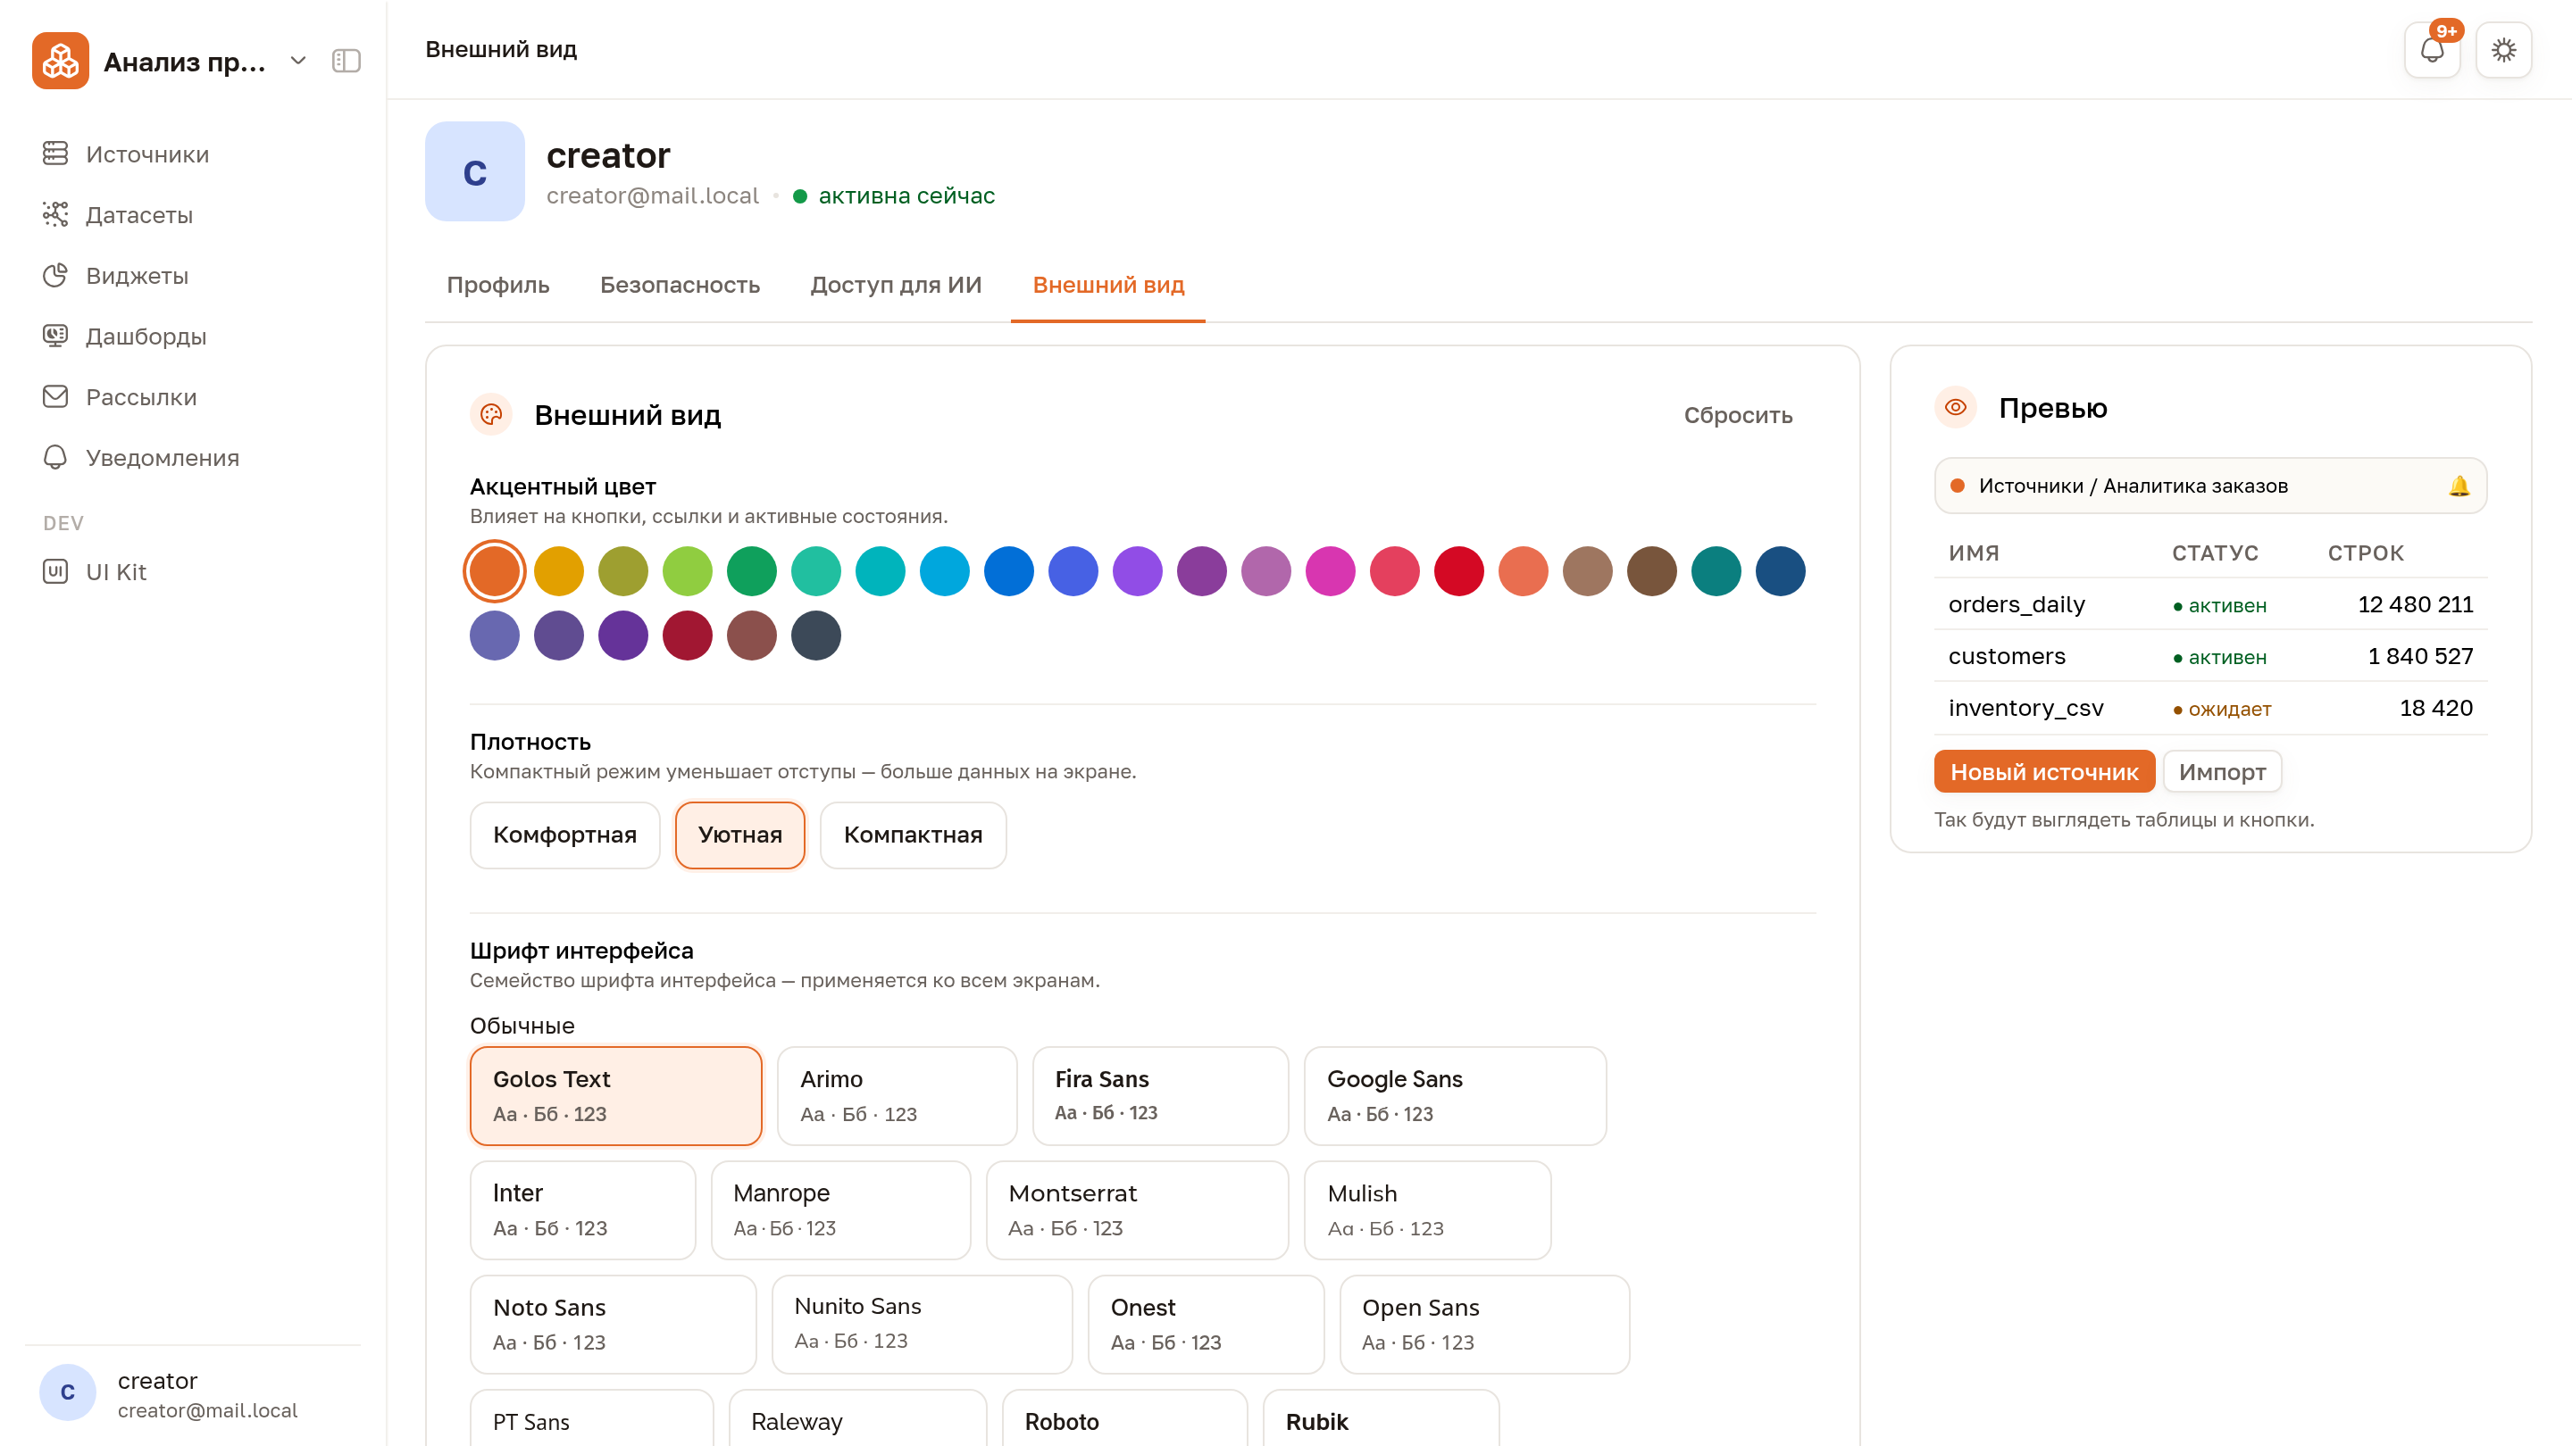Open the notifications bell with 9+ badge
2572x1446 pixels.
(x=2432, y=50)
